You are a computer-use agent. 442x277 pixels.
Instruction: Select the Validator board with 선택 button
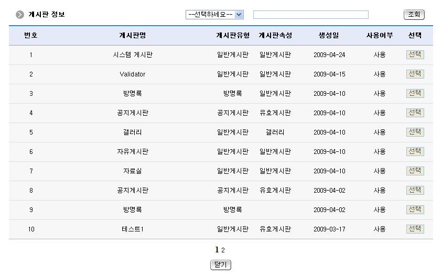pos(415,74)
